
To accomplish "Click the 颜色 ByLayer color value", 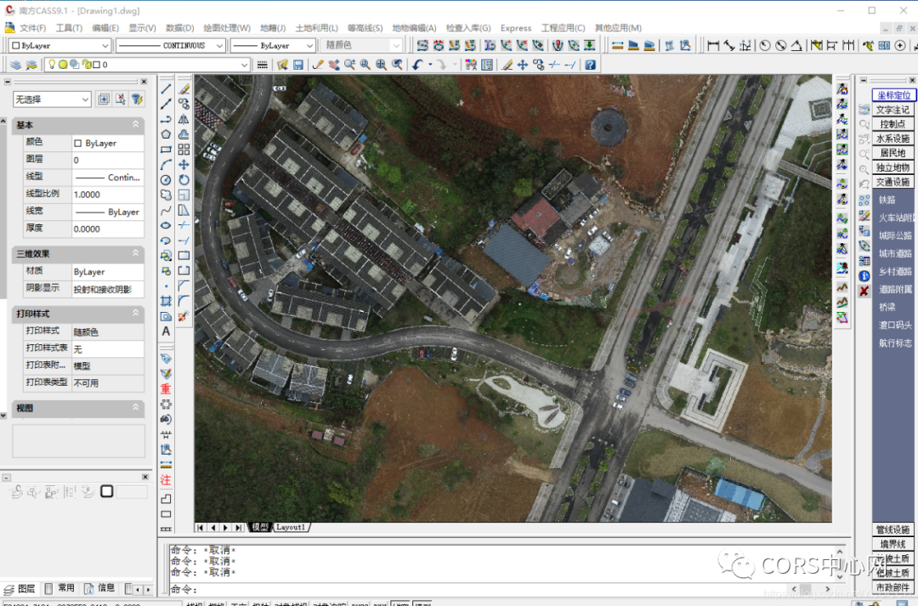I will coord(108,143).
